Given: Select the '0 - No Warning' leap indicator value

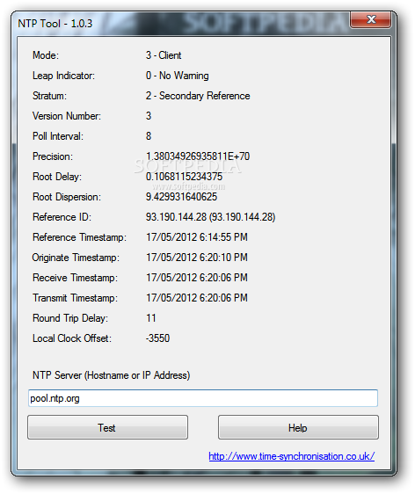Looking at the screenshot, I should 177,76.
